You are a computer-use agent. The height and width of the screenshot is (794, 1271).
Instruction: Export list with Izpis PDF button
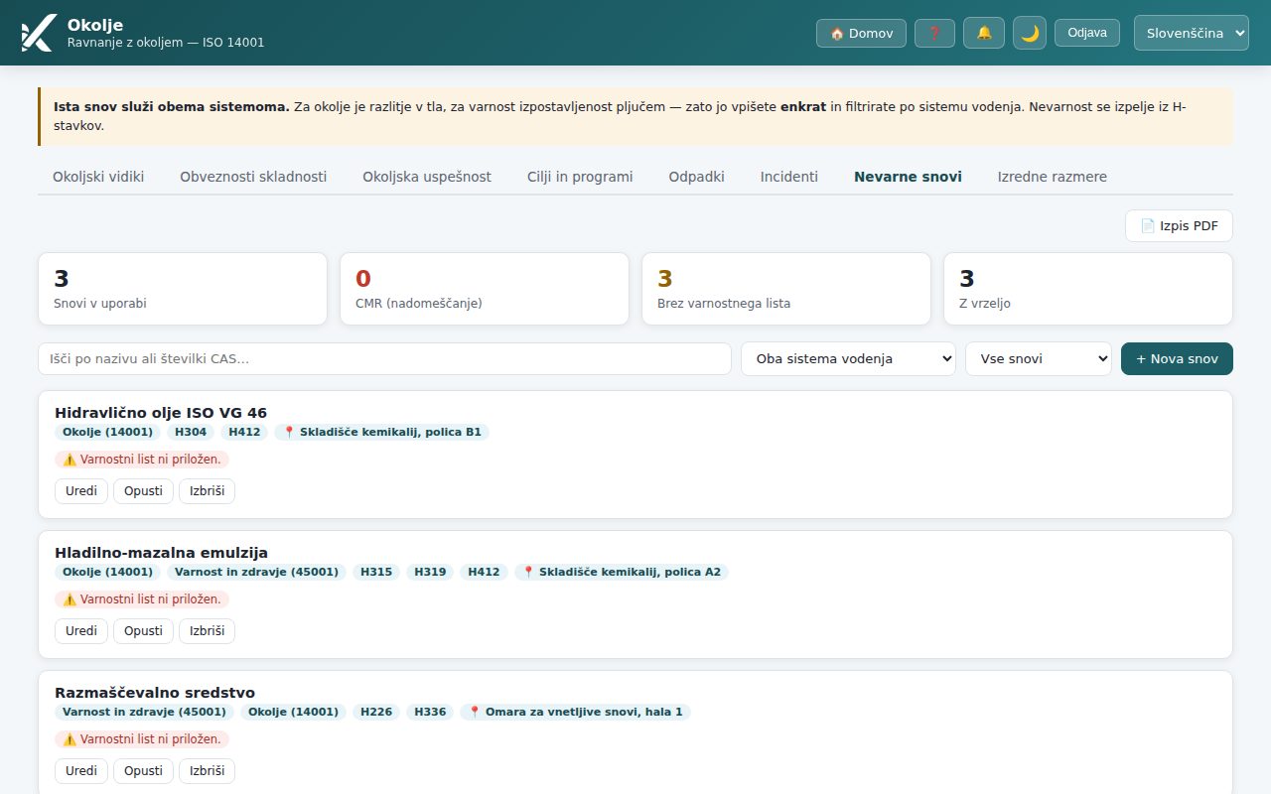click(1179, 226)
